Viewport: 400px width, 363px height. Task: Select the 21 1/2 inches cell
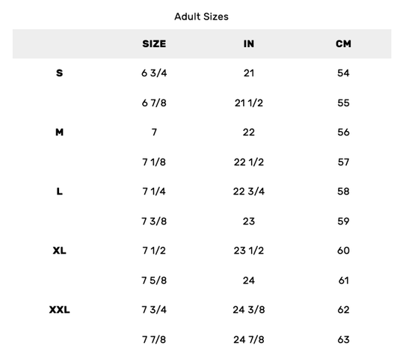249,103
